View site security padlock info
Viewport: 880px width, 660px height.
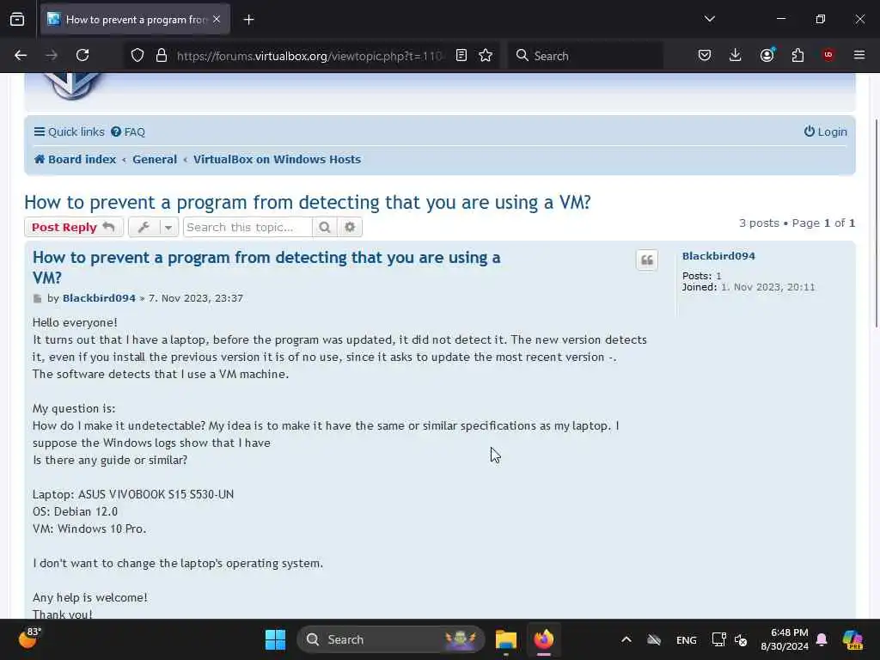(162, 55)
